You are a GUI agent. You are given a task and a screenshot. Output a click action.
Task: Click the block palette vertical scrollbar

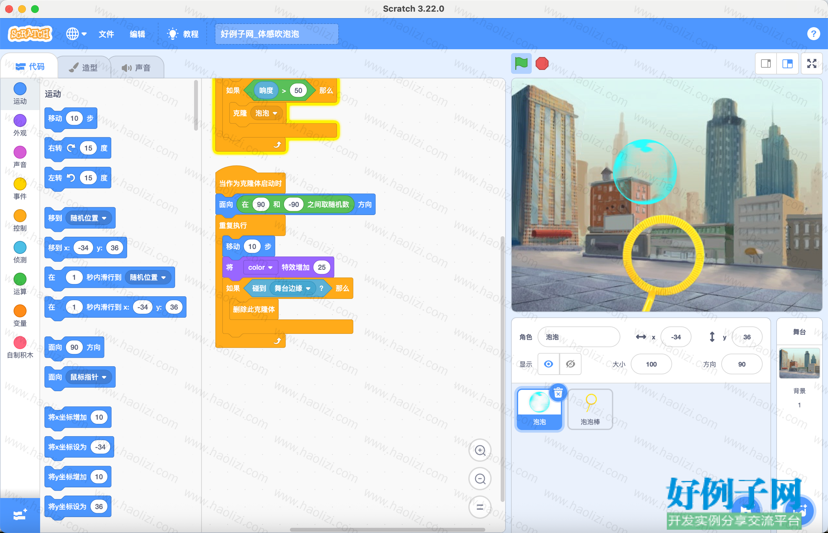[196, 105]
